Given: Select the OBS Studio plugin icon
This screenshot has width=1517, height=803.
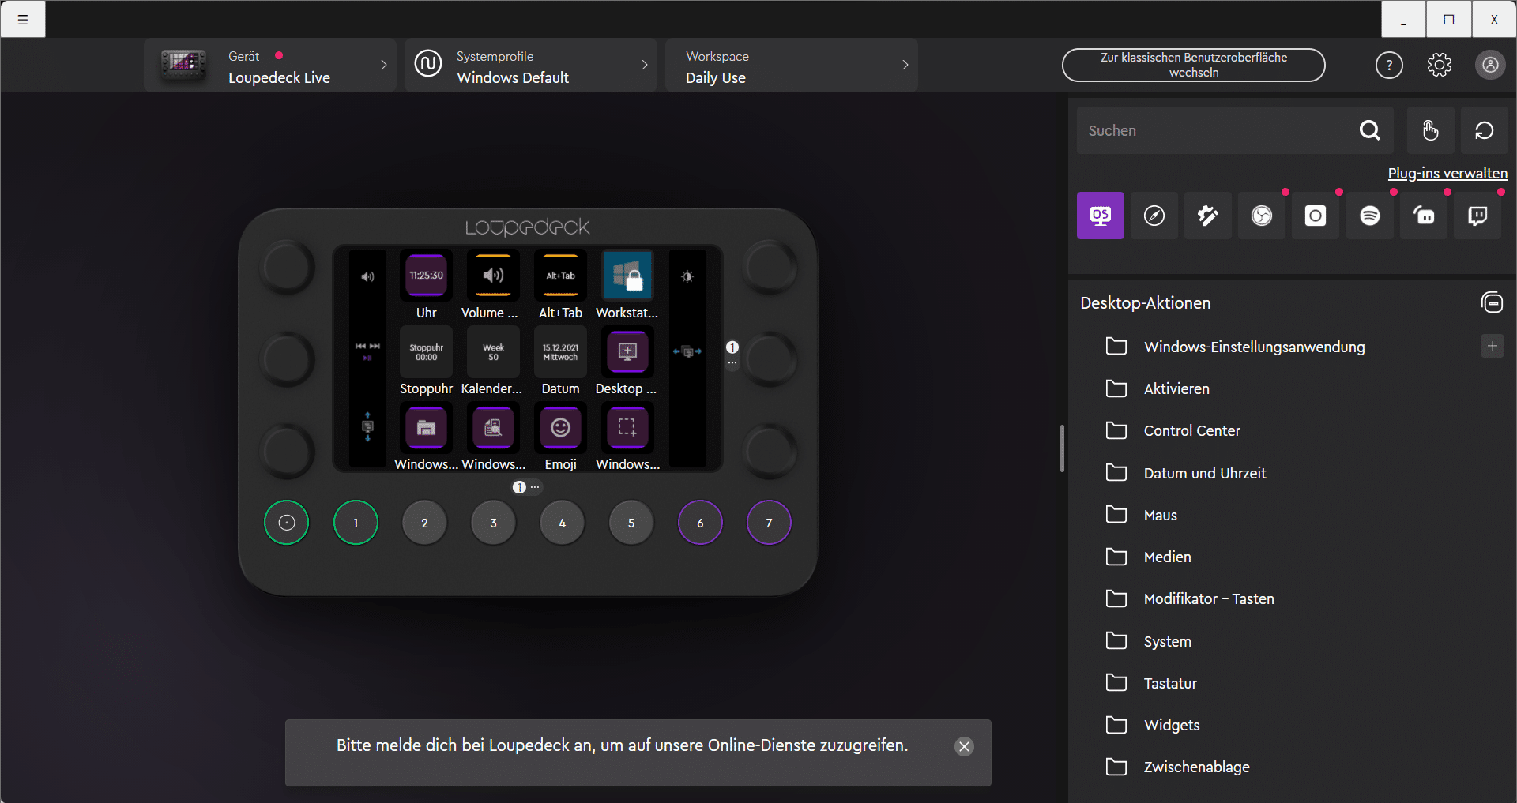Looking at the screenshot, I should coord(1262,216).
